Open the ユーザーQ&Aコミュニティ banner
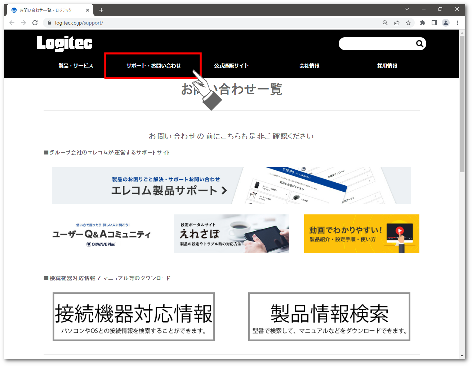The image size is (472, 366). 102,234
